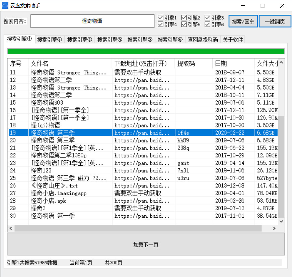Click the 一键翻页 button

[275, 21]
